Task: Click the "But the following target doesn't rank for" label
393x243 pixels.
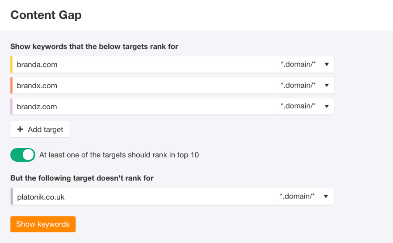Action: coord(82,178)
